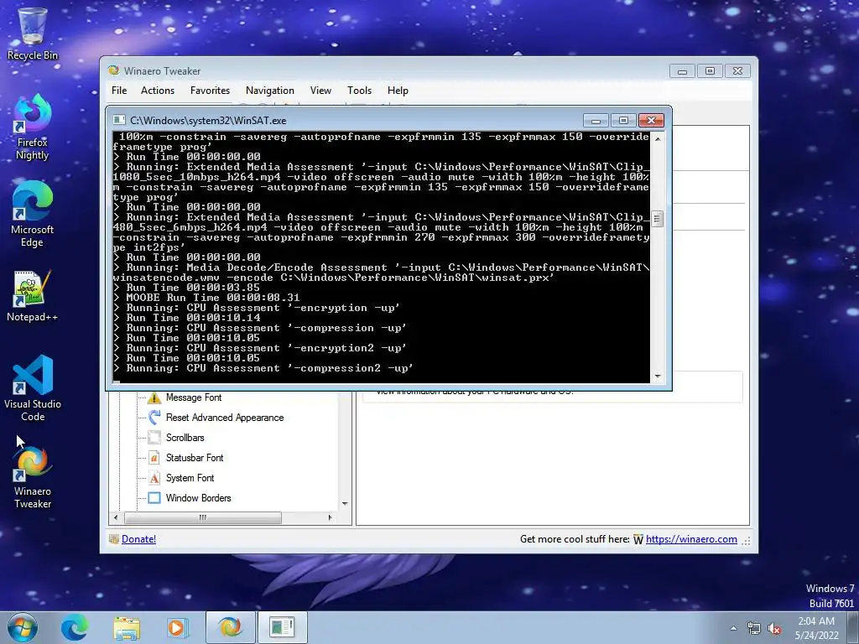Click the network tray icon
This screenshot has height=644, width=859.
[x=754, y=629]
